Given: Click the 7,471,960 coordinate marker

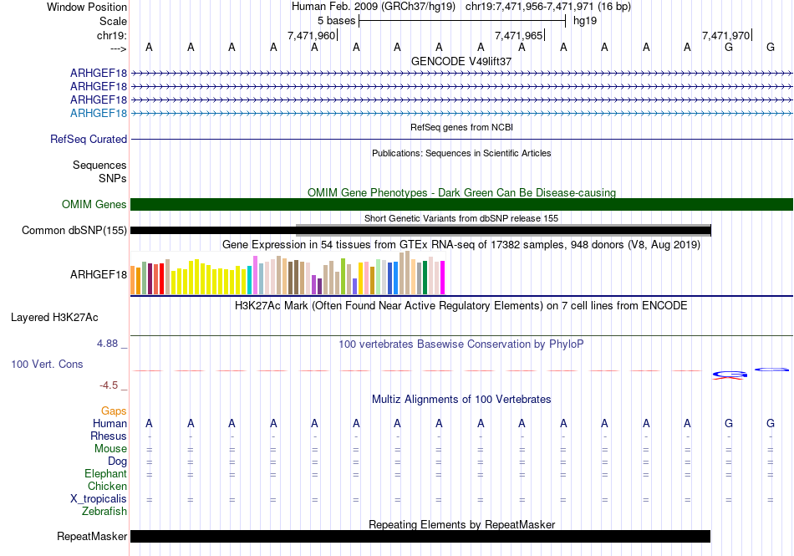Looking at the screenshot, I should click(x=311, y=35).
